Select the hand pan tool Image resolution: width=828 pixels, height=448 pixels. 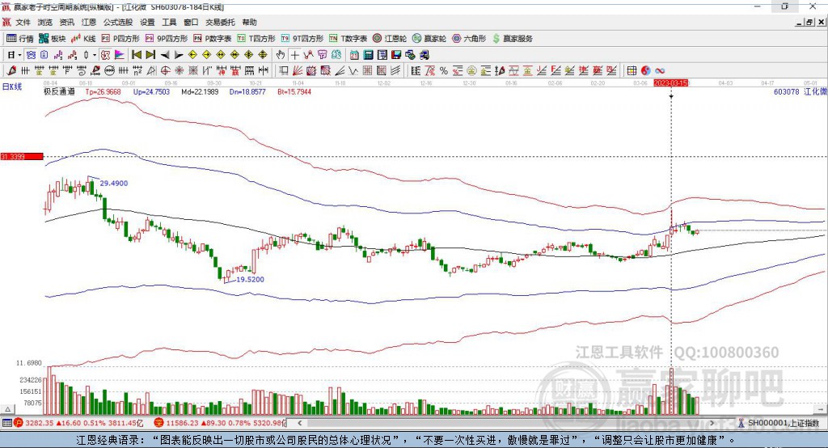tap(280, 55)
